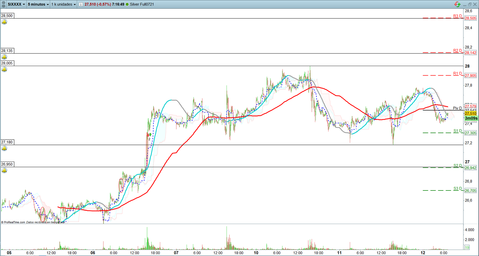The width and height of the screenshot is (479, 256).
Task: Click the green data status indicator dot
Action: [127, 4]
